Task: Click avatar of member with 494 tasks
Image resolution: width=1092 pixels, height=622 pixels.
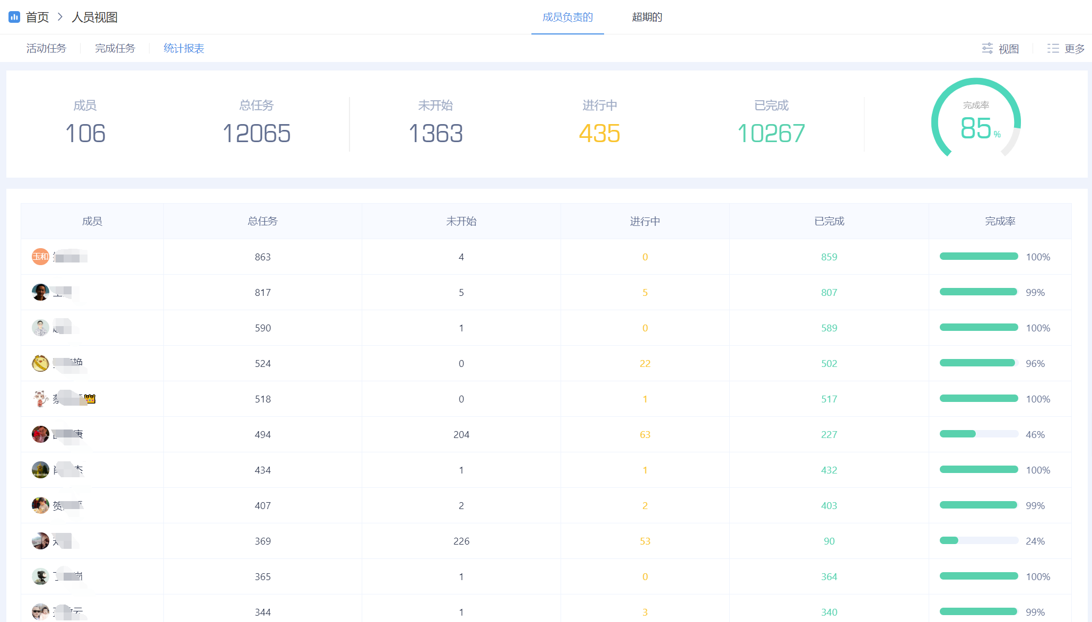Action: 40,434
